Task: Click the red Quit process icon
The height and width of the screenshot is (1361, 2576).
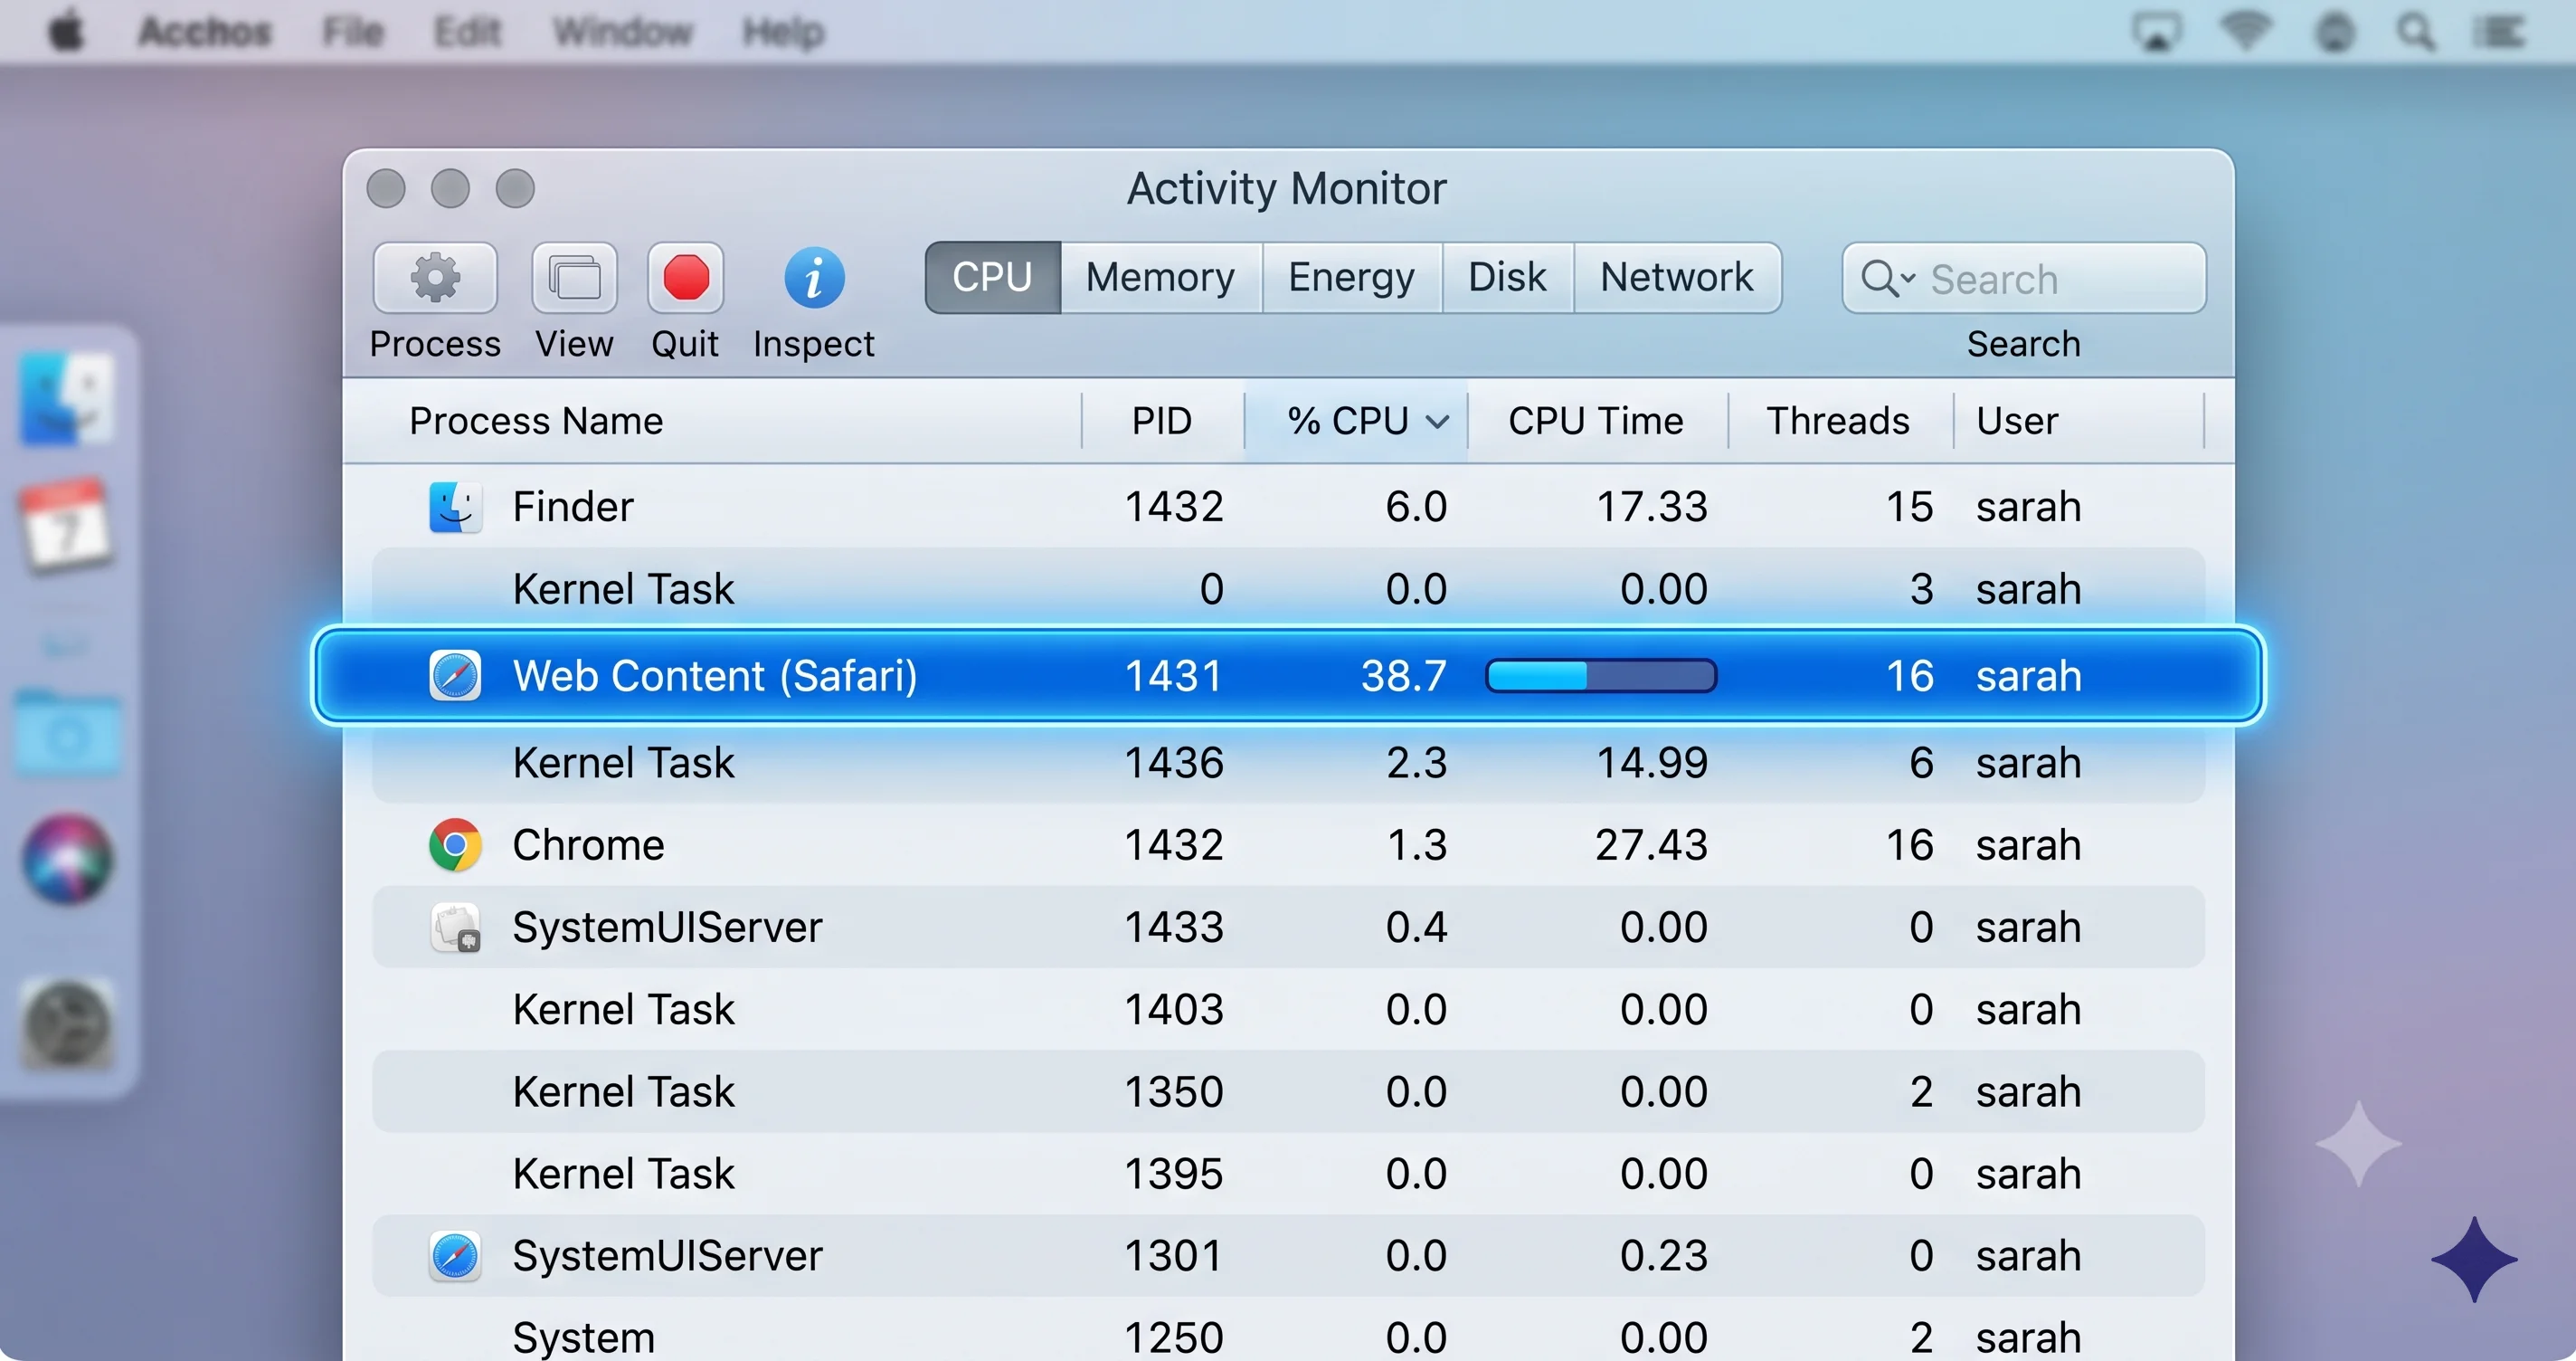Action: tap(685, 278)
